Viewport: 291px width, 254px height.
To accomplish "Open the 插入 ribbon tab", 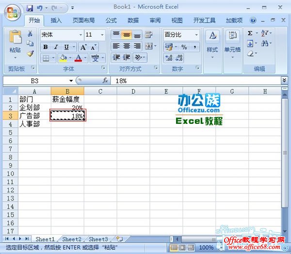I will click(56, 20).
